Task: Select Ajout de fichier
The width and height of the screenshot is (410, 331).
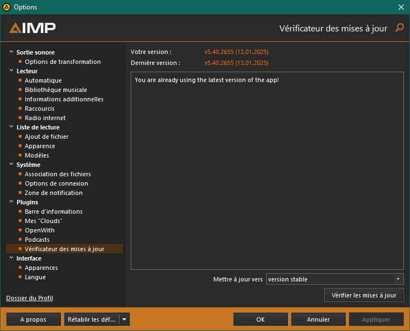Action: (x=46, y=137)
